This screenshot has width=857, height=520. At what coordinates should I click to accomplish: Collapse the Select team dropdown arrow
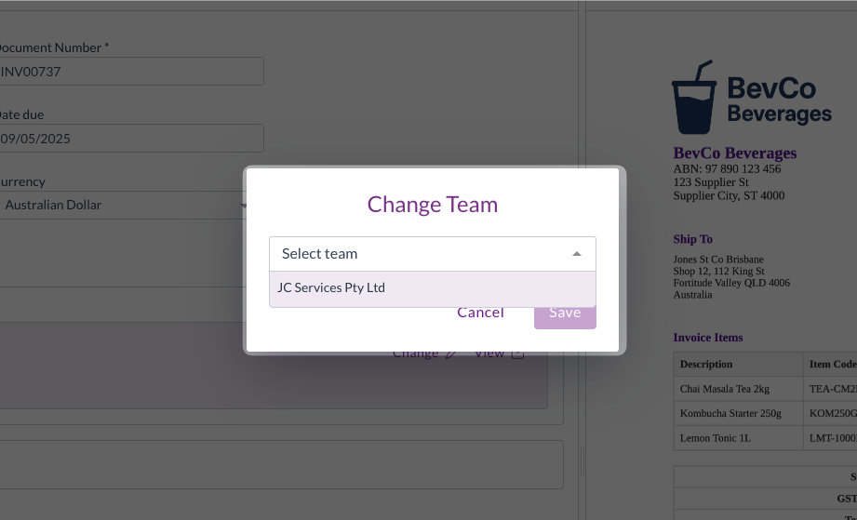click(576, 254)
